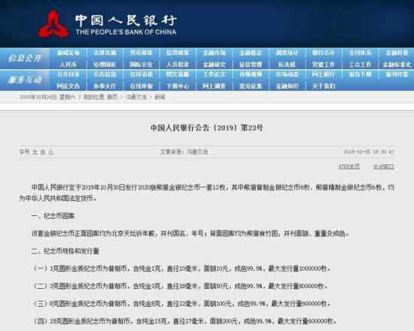Open 公开目录 under 服务互动
The height and width of the screenshot is (331, 414).
point(68,74)
